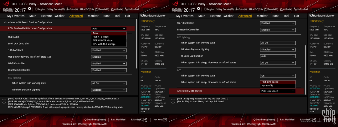Open Windows Dynamic Lighting dropdown in left window
Image resolution: width=338 pixels, height=127 pixels.
(109, 90)
